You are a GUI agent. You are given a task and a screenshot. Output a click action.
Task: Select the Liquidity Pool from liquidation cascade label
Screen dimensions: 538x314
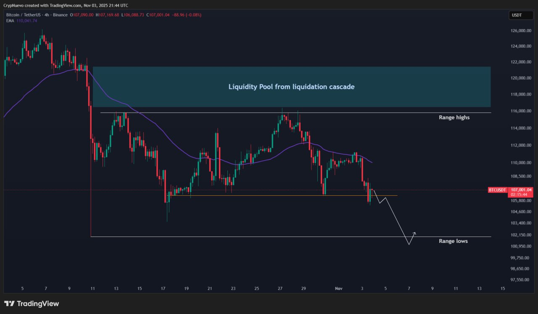[291, 87]
